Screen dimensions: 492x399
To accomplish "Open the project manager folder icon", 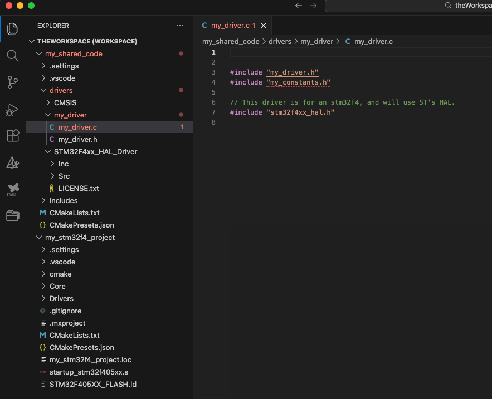I will 12,216.
